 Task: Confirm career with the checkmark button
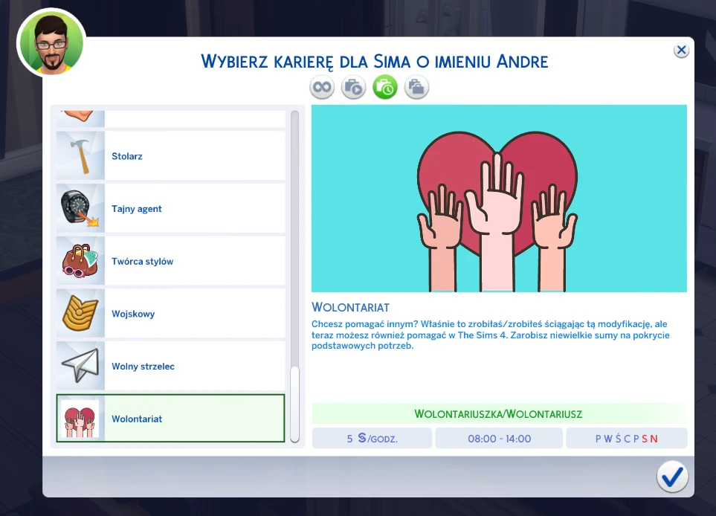672,477
